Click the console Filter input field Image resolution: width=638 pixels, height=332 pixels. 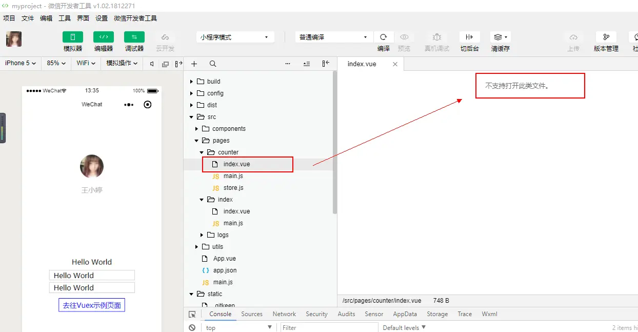click(x=329, y=327)
